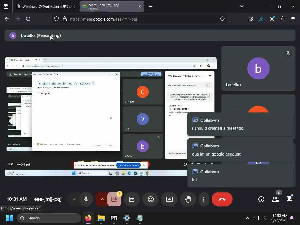Image resolution: width=300 pixels, height=225 pixels.
Task: Open meeting details info icon
Action: (x=261, y=199)
